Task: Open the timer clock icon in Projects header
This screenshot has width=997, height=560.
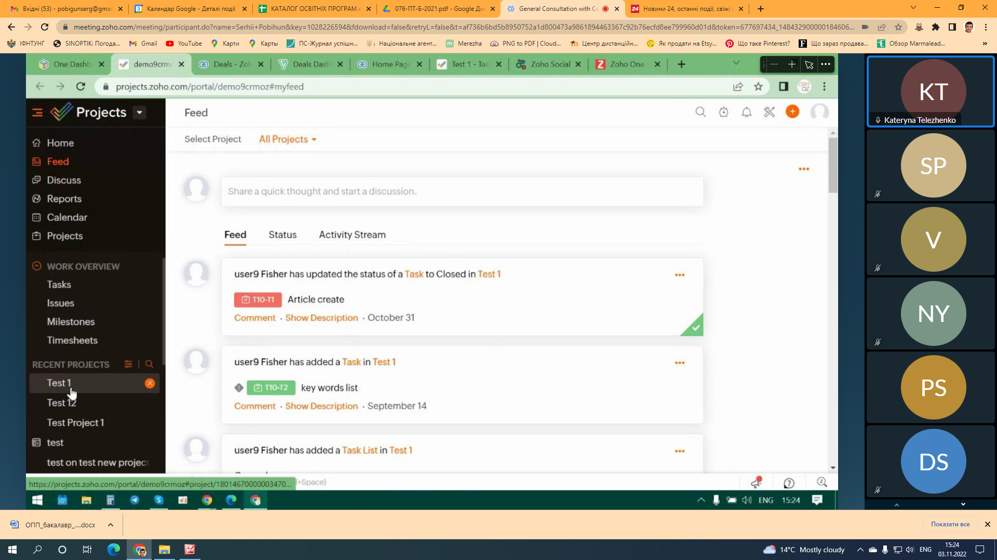Action: [x=723, y=112]
